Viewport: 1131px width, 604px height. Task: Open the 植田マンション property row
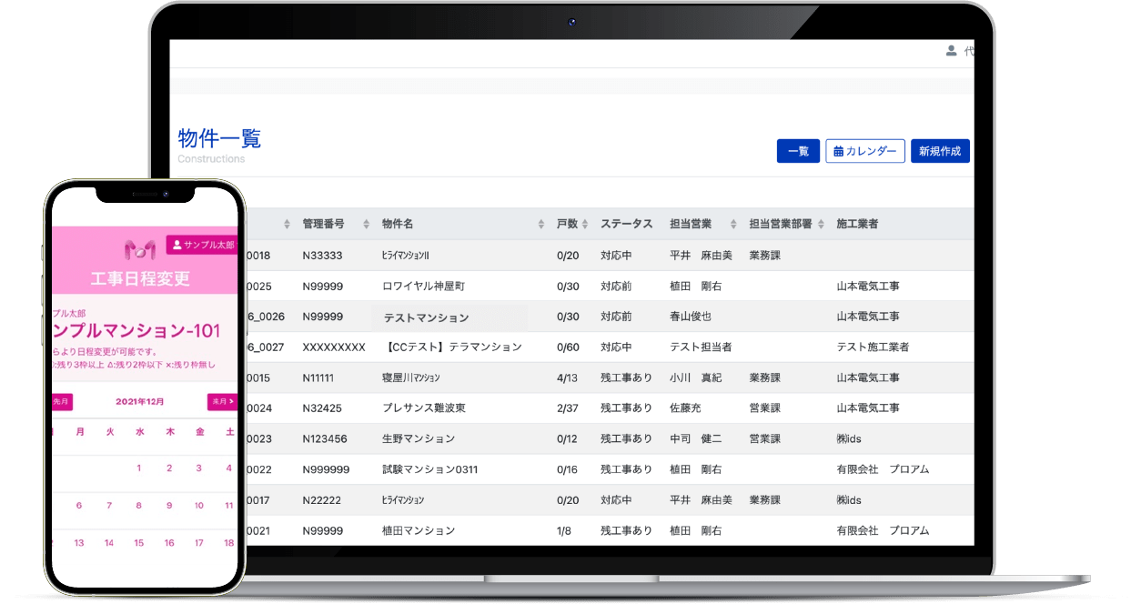(x=419, y=530)
